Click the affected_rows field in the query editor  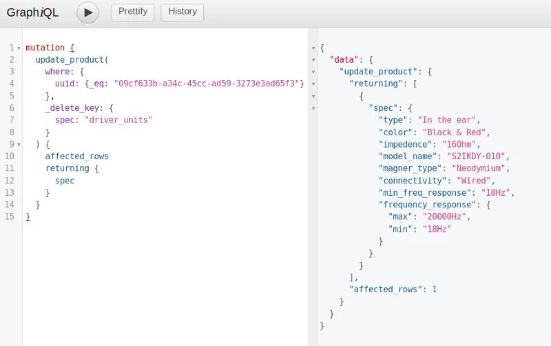pos(76,156)
